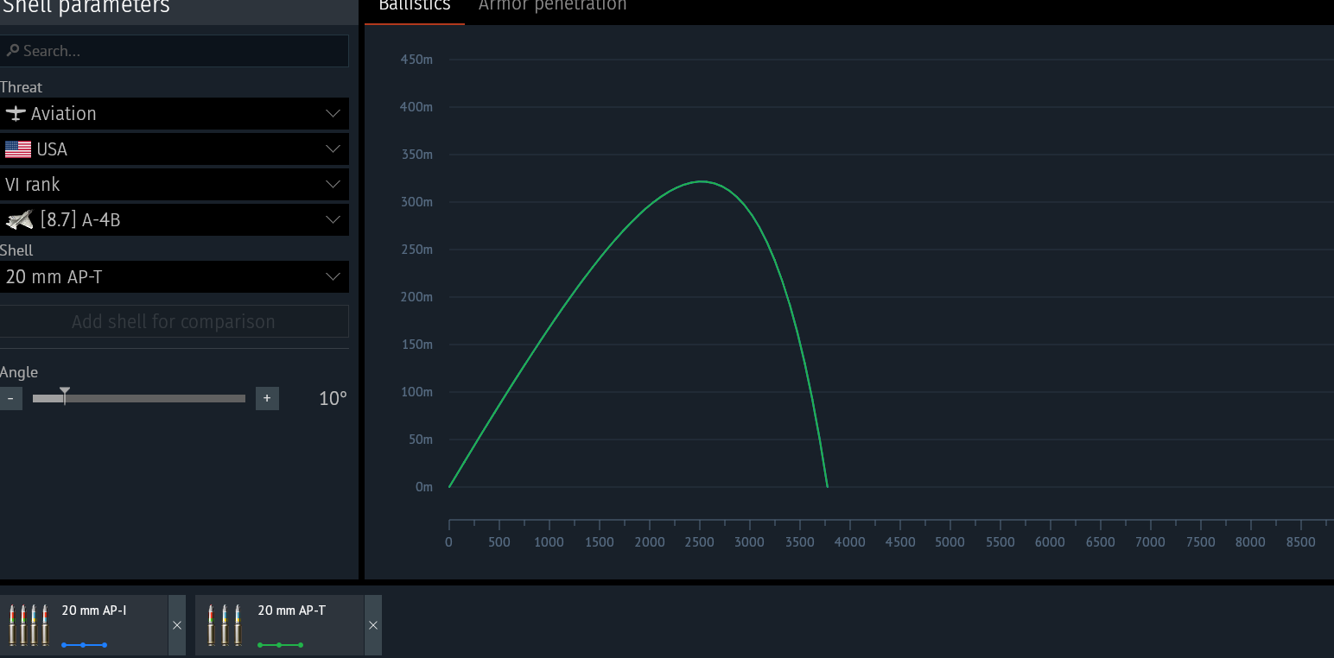Screen dimensions: 1334x658
Task: Expand the USA country dropdown
Action: click(333, 149)
